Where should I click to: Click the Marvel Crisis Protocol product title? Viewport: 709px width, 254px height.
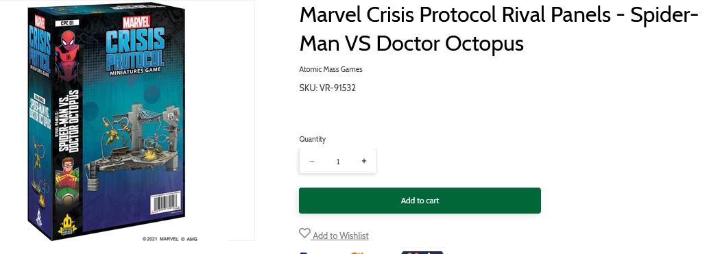point(499,29)
